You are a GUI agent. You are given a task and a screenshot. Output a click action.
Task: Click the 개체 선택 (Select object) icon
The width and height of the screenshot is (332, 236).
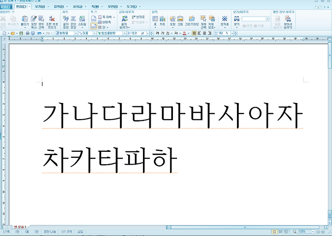point(203,18)
